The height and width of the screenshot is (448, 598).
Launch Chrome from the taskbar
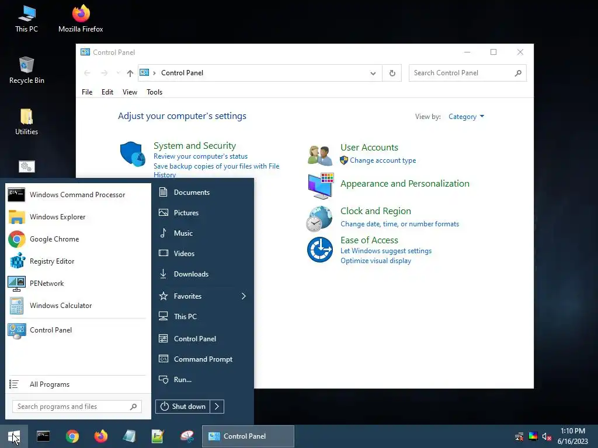pyautogui.click(x=72, y=436)
